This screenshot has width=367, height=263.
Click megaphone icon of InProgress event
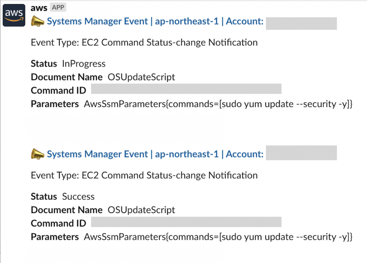pyautogui.click(x=37, y=21)
